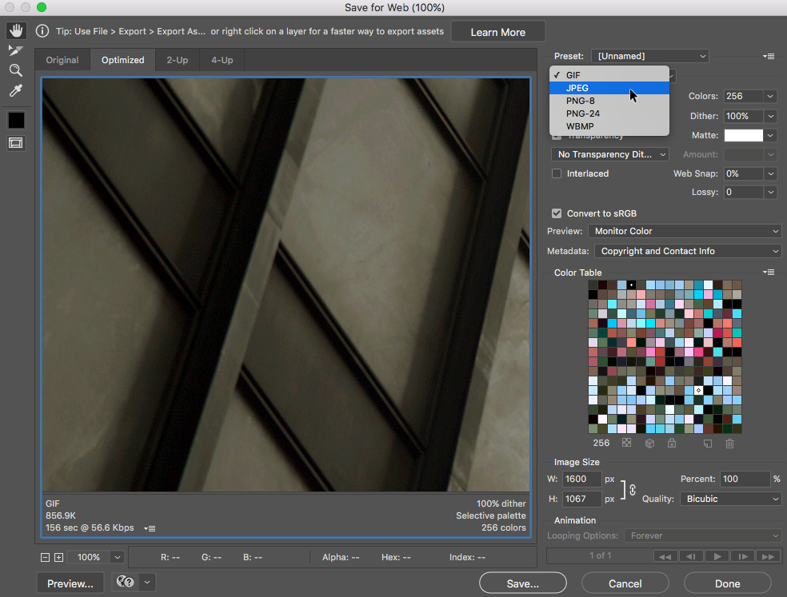Open the Color Table panel menu icon
The height and width of the screenshot is (597, 787).
(x=769, y=273)
